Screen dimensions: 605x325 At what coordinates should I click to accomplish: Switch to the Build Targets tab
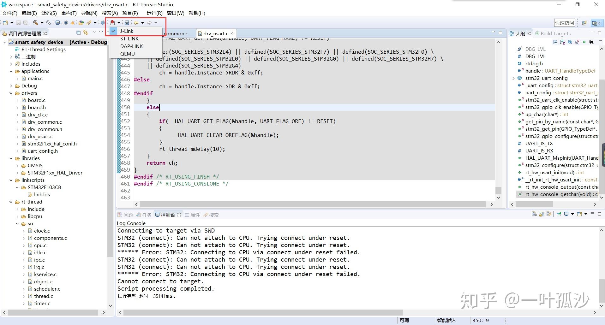(x=552, y=33)
